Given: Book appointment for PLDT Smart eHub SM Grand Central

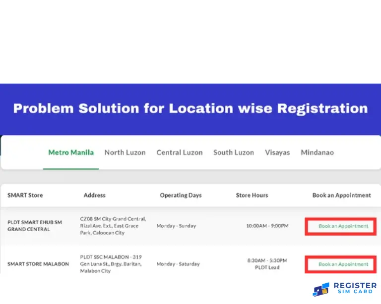Looking at the screenshot, I should [x=343, y=226].
